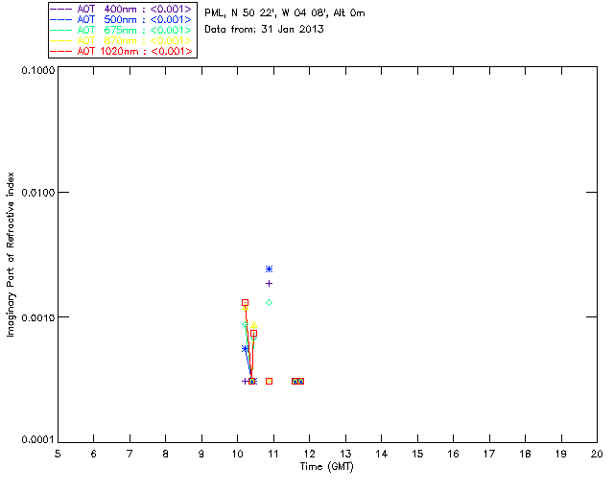Click the x-axis tick label 13
Screen dimensions: 614x491
pos(345,454)
